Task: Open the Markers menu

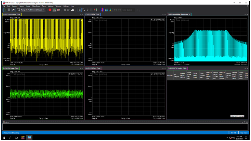Action: click(x=51, y=6)
